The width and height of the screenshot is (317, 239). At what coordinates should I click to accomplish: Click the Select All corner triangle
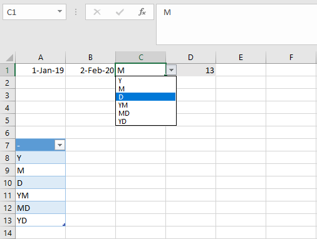pyautogui.click(x=9, y=58)
